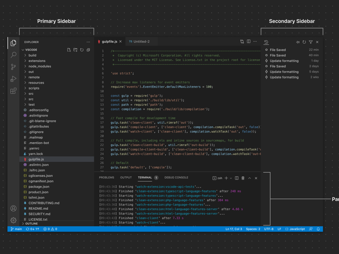The width and height of the screenshot is (339, 254).
Task: Open the Manage gear icon
Action: (x=14, y=220)
